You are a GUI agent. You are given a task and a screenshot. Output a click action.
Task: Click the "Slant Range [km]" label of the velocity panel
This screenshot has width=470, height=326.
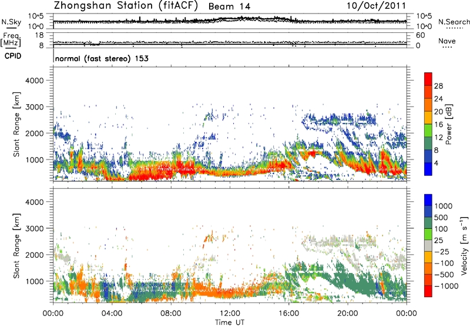(x=16, y=245)
